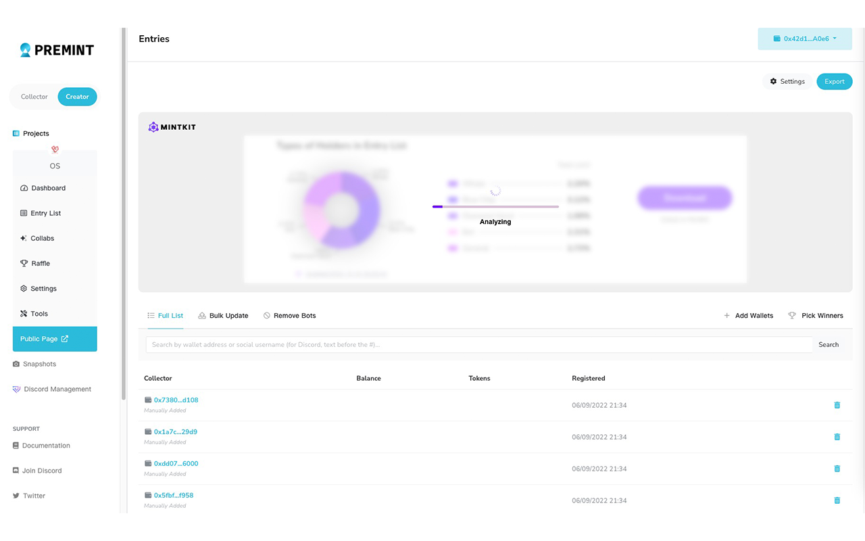Switch to Collector mode
The image size is (865, 541).
(x=34, y=97)
